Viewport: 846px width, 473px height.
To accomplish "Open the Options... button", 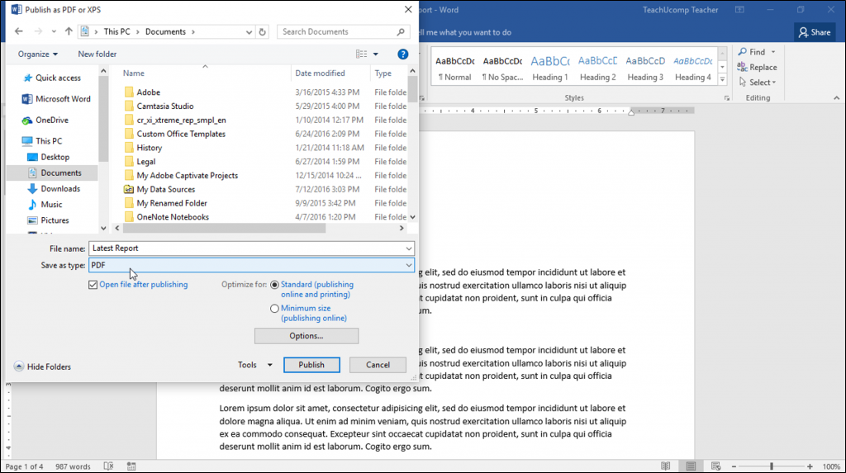I will pos(306,336).
